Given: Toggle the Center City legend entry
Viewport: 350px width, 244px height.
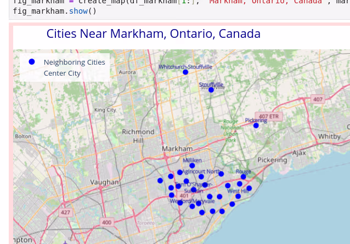Looking at the screenshot, I should (62, 73).
